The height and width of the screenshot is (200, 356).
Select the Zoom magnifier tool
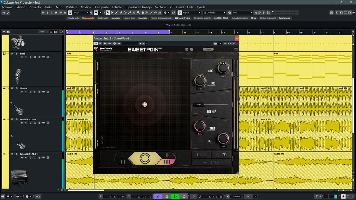click(x=139, y=13)
